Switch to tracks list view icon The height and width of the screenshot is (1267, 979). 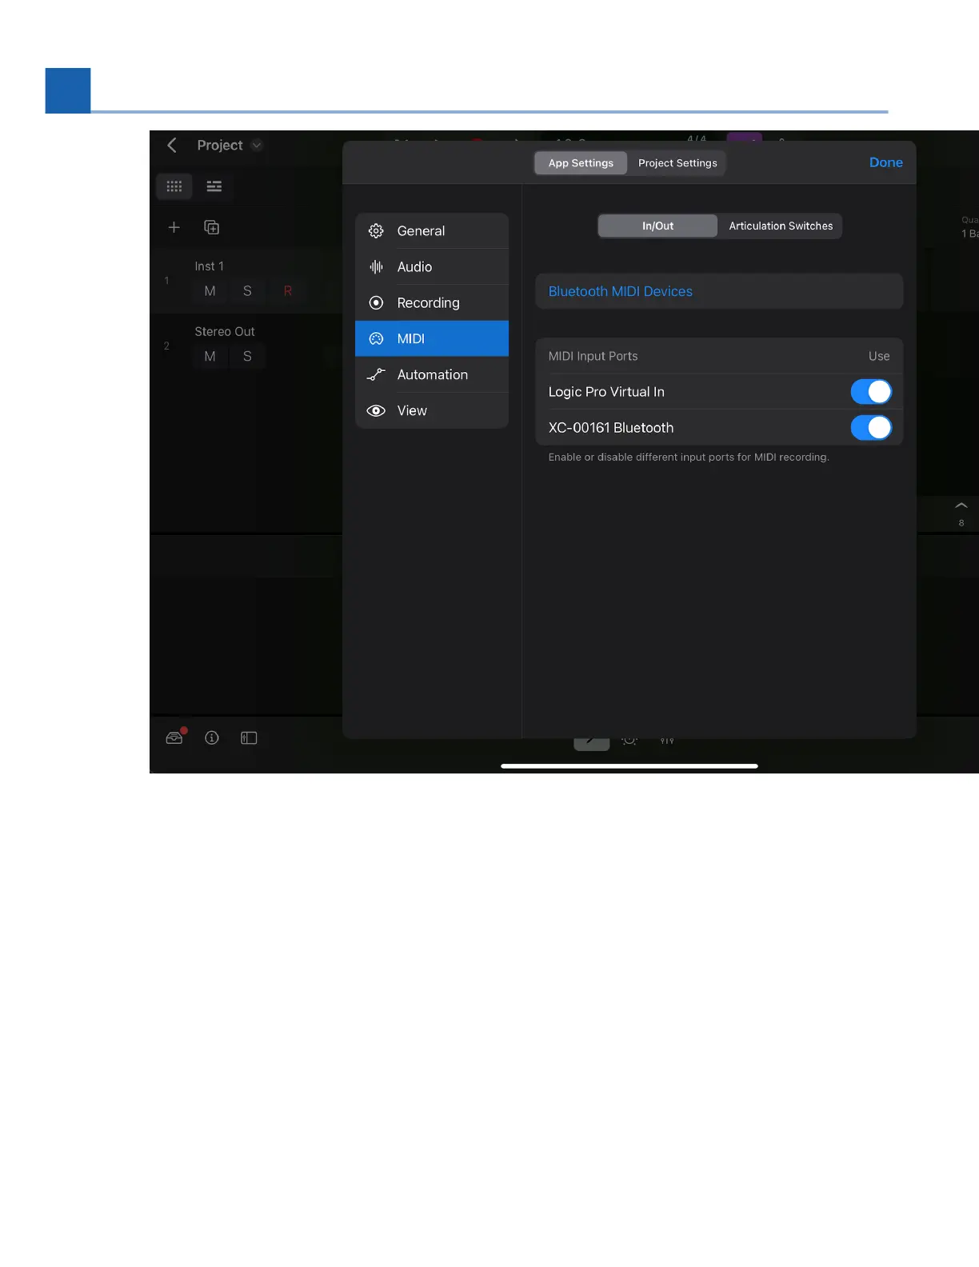(x=214, y=186)
